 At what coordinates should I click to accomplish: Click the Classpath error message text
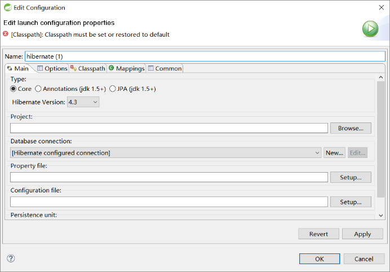point(90,34)
